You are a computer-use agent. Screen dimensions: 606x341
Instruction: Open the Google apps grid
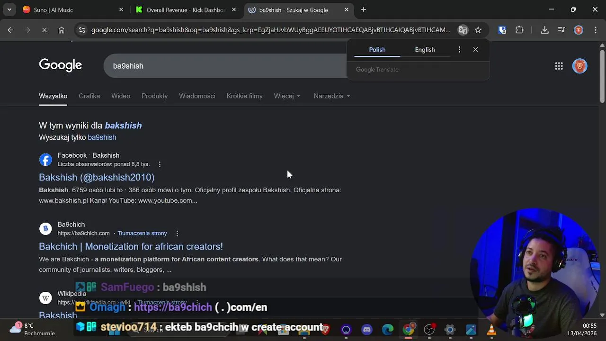(559, 66)
